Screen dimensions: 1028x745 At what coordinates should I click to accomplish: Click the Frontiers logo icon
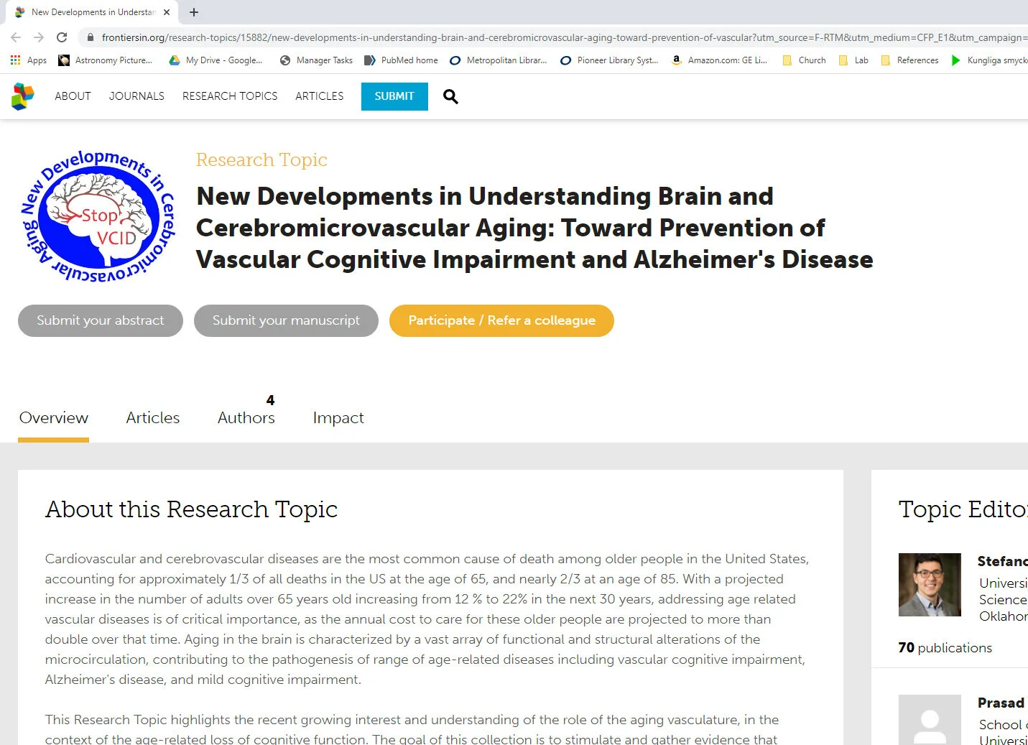23,96
